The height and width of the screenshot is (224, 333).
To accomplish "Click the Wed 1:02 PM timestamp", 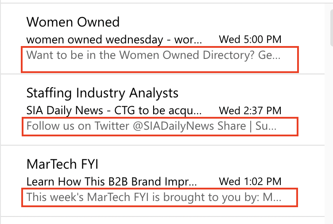I will pyautogui.click(x=250, y=182).
